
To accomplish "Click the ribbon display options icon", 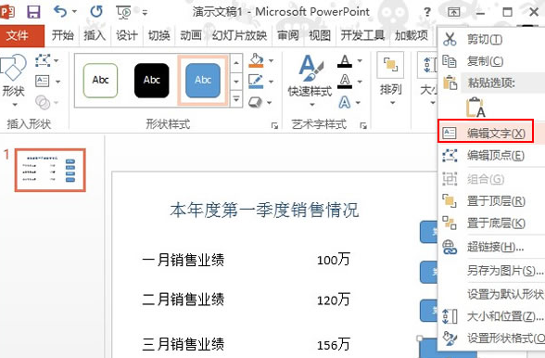I will coord(453,12).
